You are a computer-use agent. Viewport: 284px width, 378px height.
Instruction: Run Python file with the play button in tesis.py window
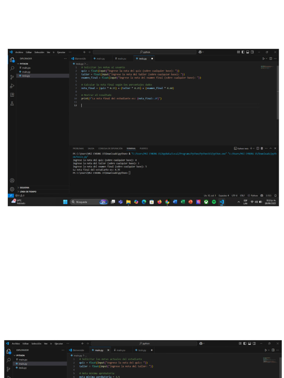pos(263,59)
